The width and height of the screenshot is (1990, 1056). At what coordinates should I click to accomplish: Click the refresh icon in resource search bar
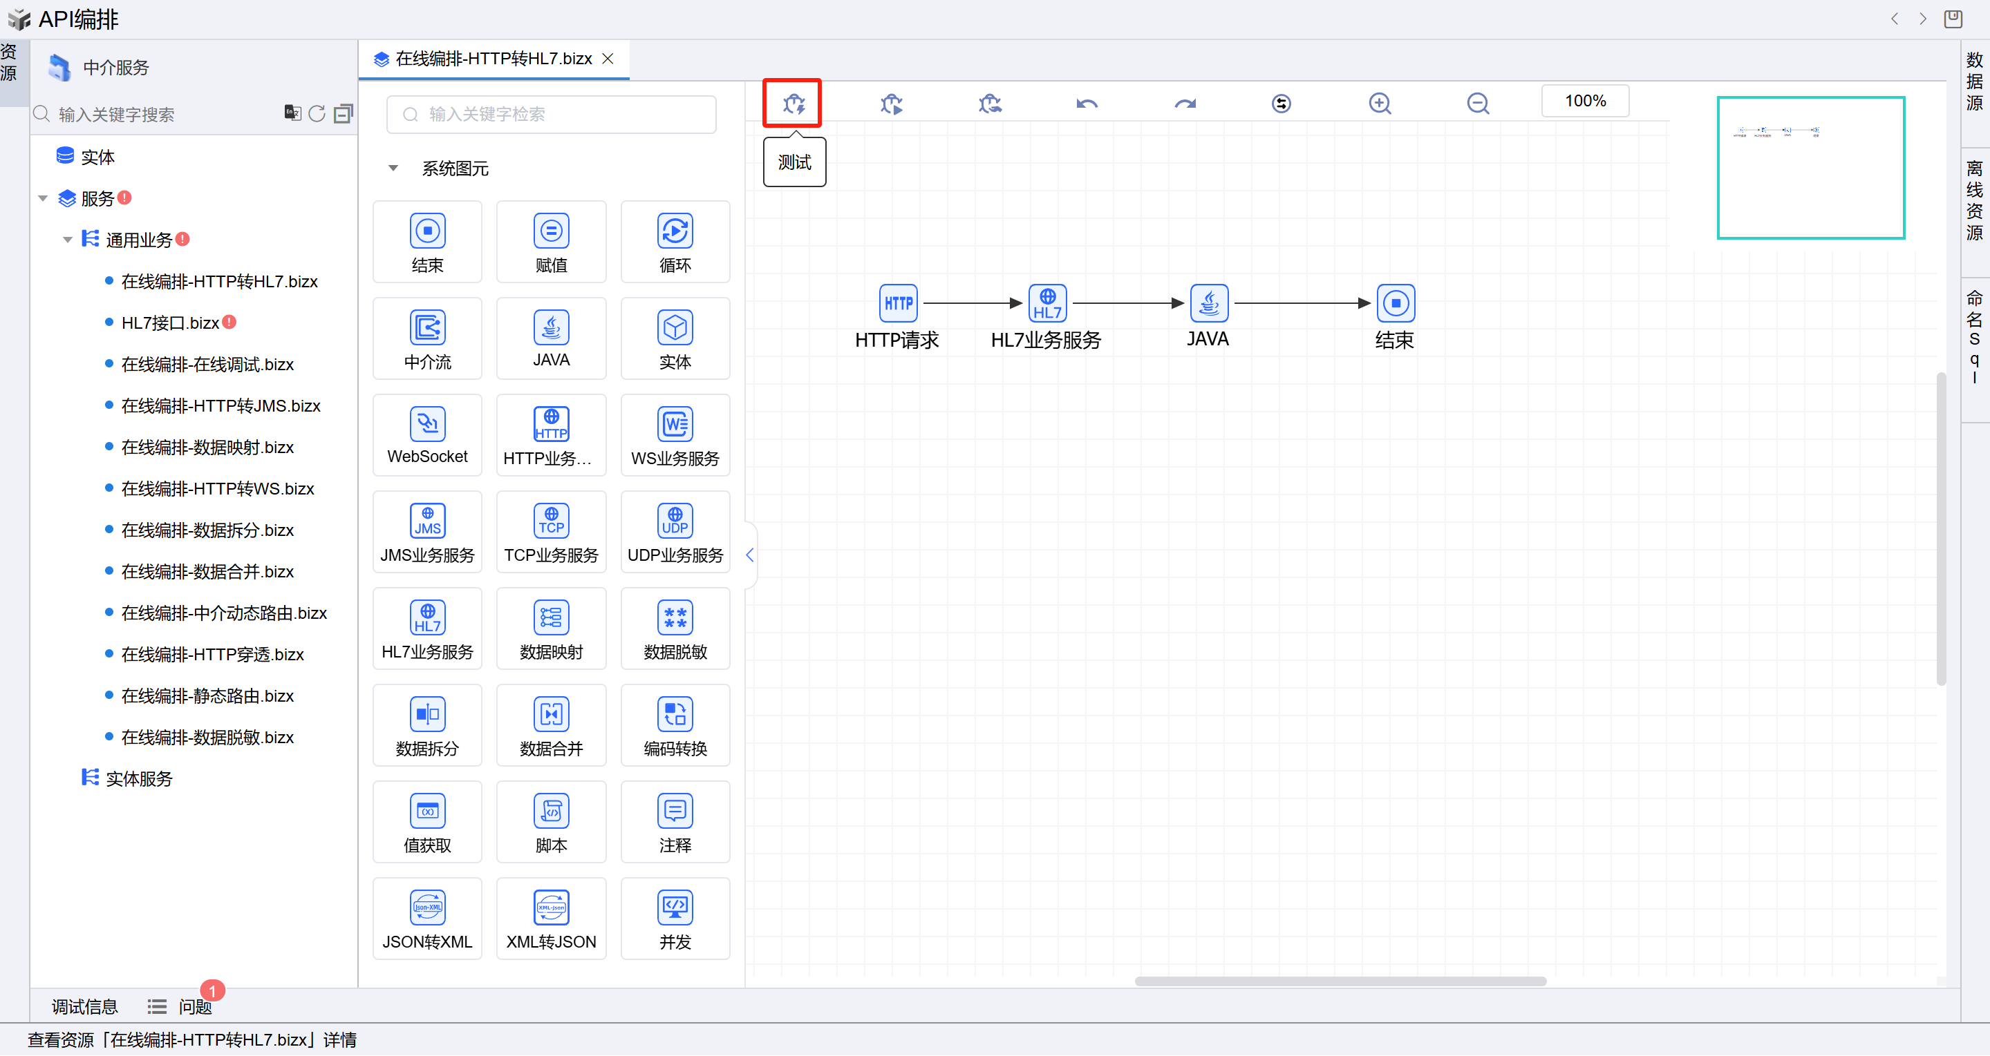(317, 114)
